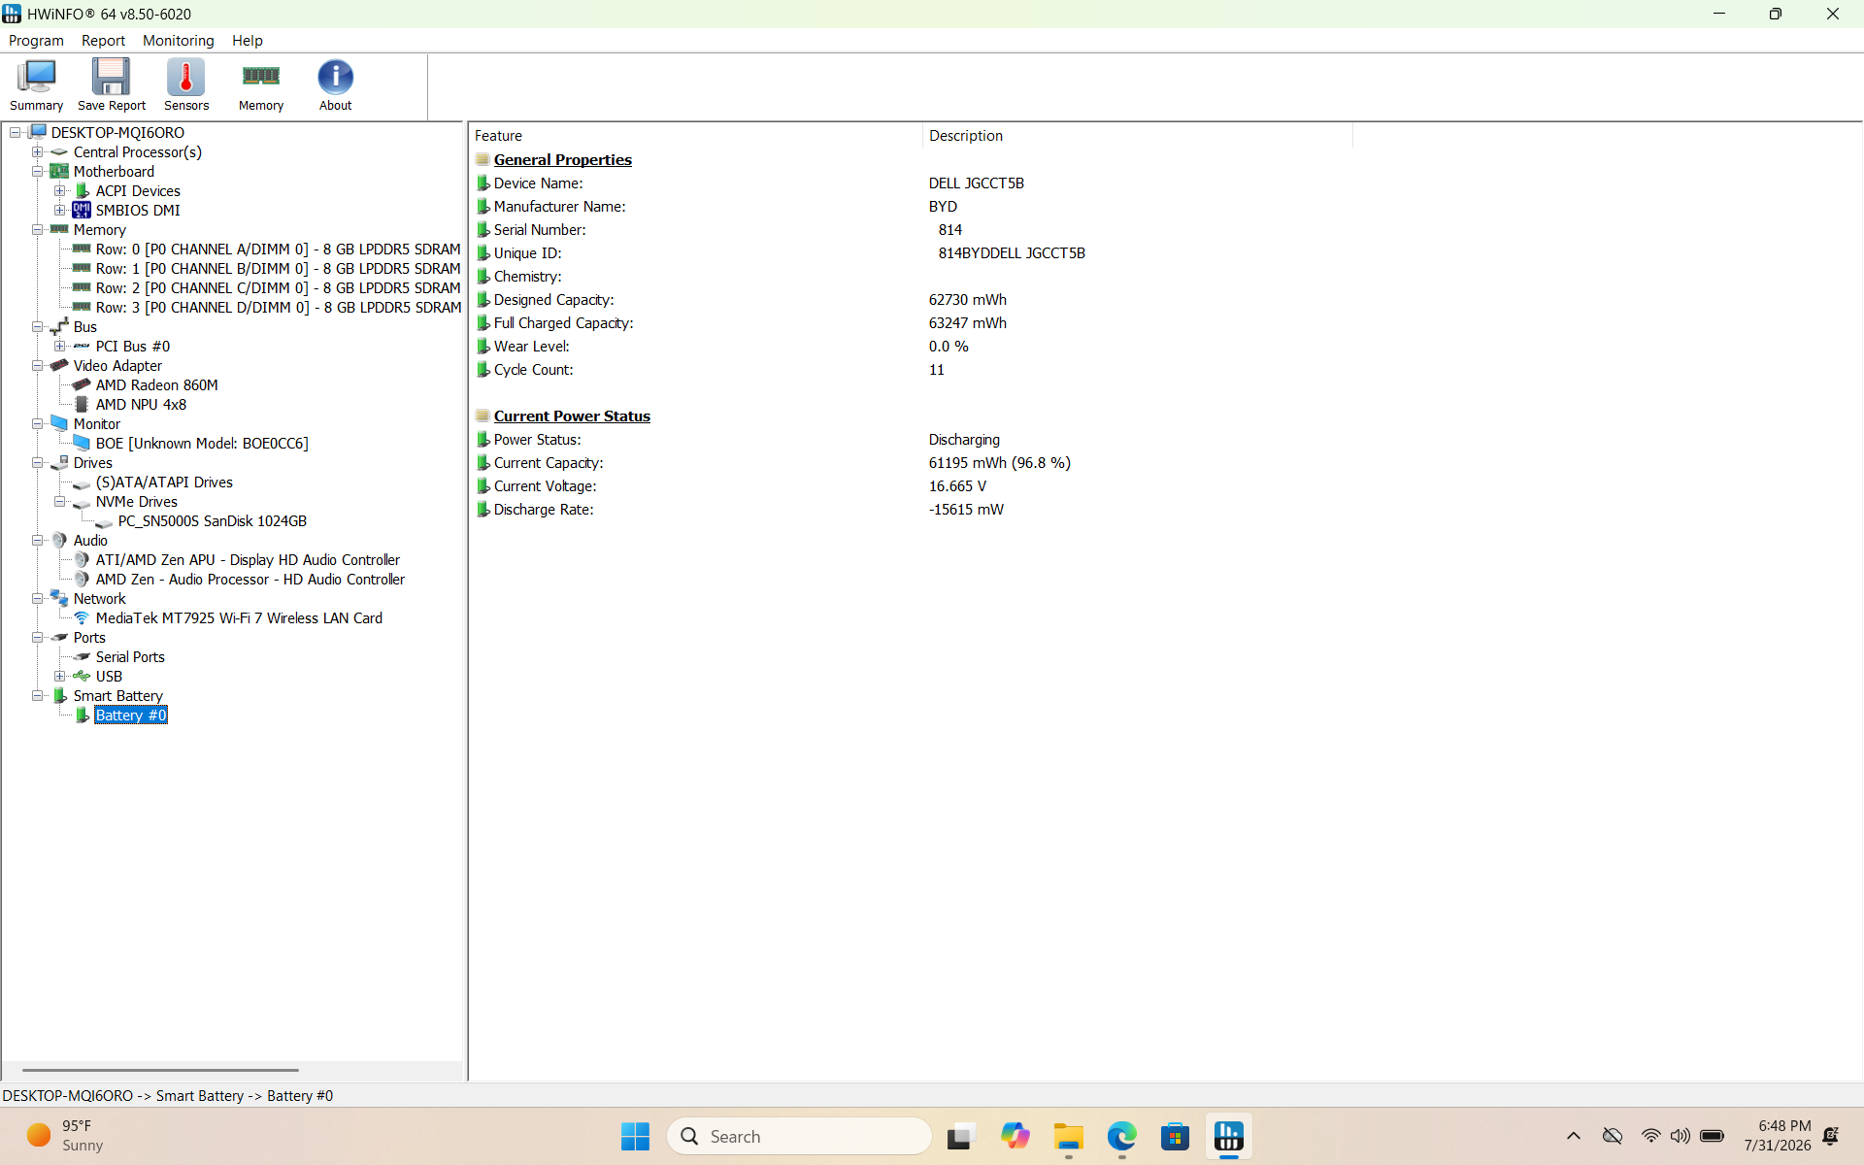Screen dimensions: 1864x1165
Task: Collapse the DESKTOP-MQI6ORO root node
Action: tap(16, 133)
